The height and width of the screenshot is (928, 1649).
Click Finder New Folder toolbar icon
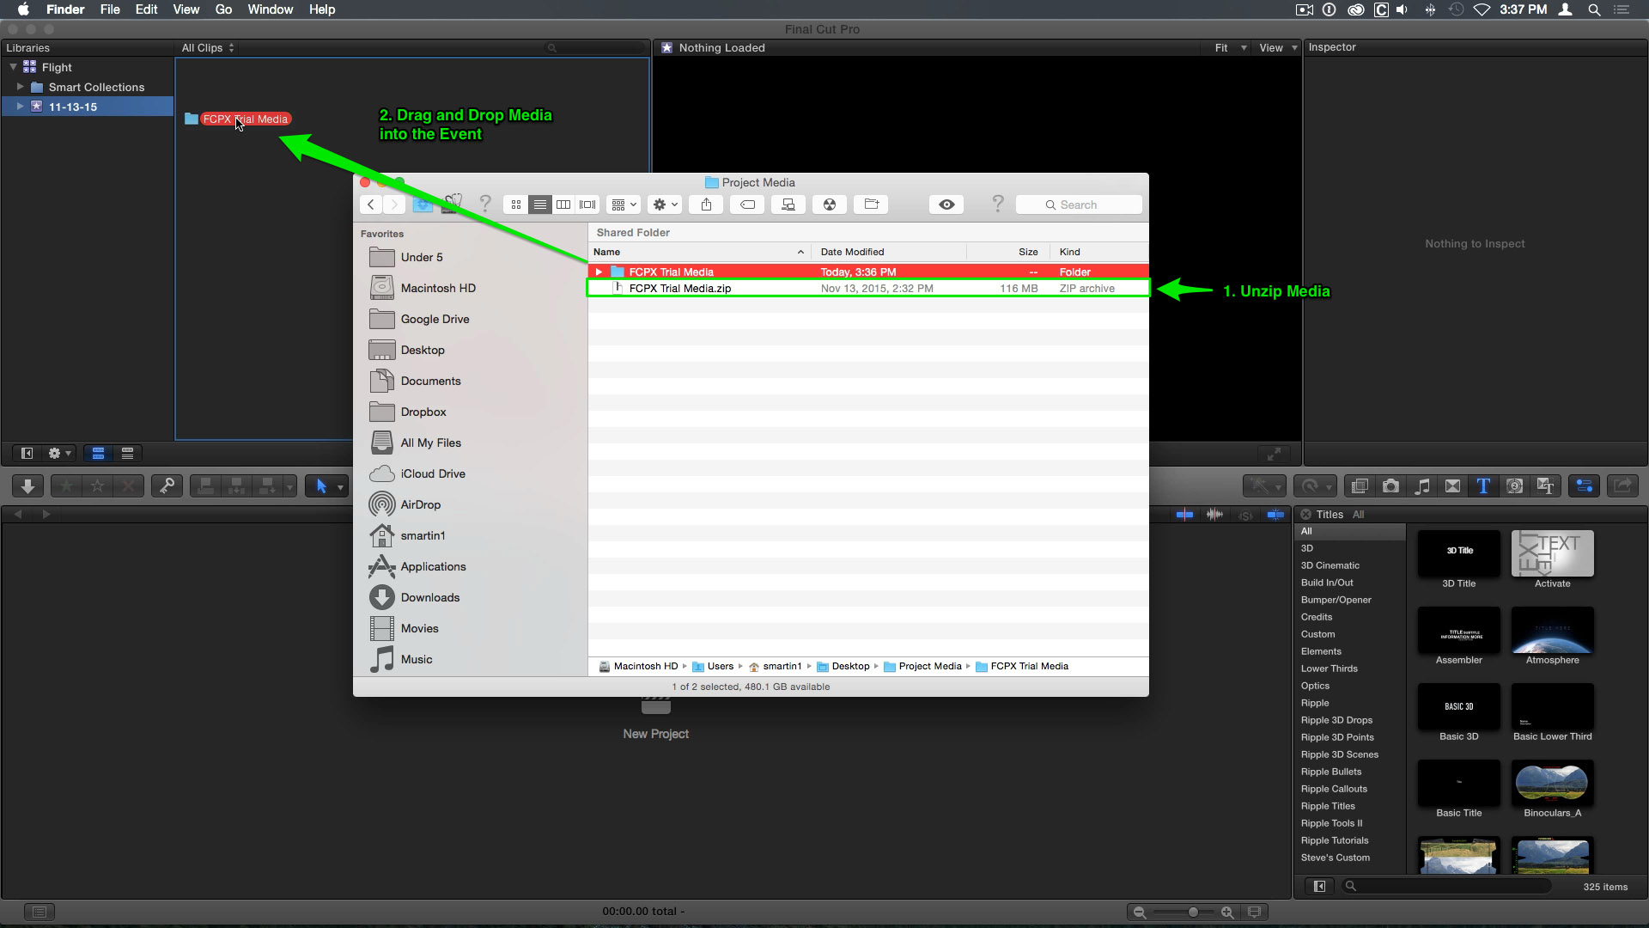[871, 205]
